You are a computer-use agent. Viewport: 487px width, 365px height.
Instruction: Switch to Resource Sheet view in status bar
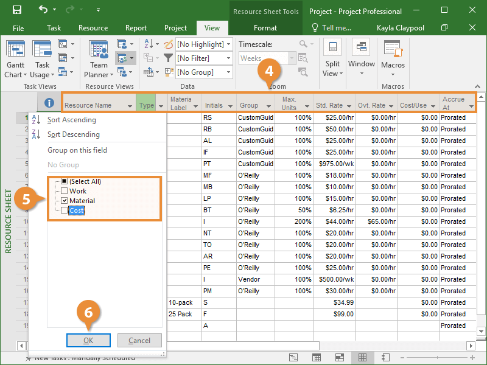pos(362,358)
